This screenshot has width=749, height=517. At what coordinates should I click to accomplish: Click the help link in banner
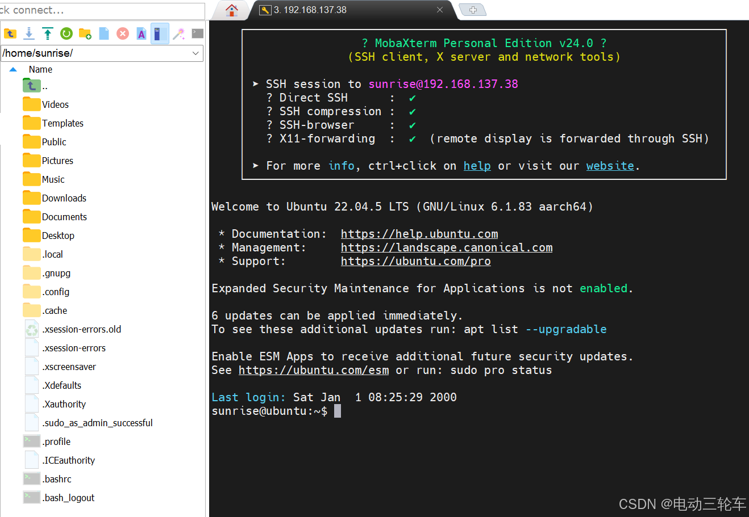click(x=477, y=166)
